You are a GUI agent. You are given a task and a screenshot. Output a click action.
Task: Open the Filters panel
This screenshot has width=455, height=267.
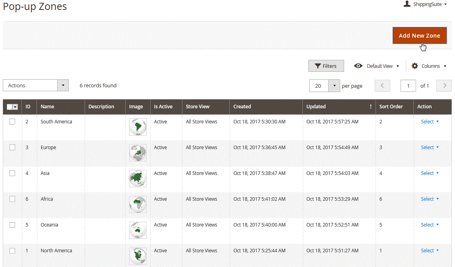[x=326, y=66]
